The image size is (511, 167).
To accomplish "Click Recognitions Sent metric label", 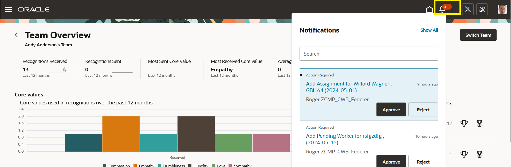I will point(103,61).
